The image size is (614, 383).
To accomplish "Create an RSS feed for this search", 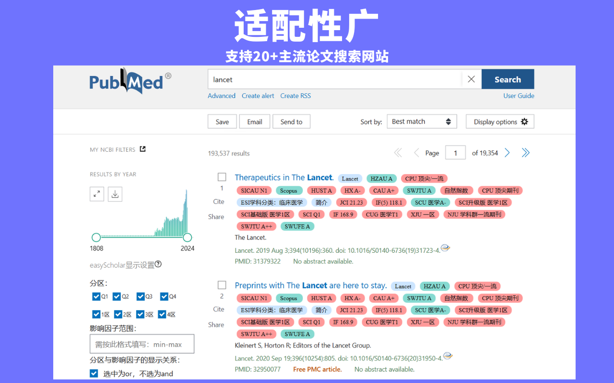I will pos(295,96).
